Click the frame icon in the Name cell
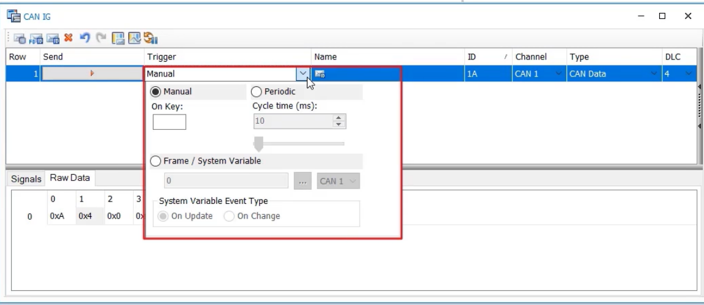The width and height of the screenshot is (704, 305). [x=320, y=74]
